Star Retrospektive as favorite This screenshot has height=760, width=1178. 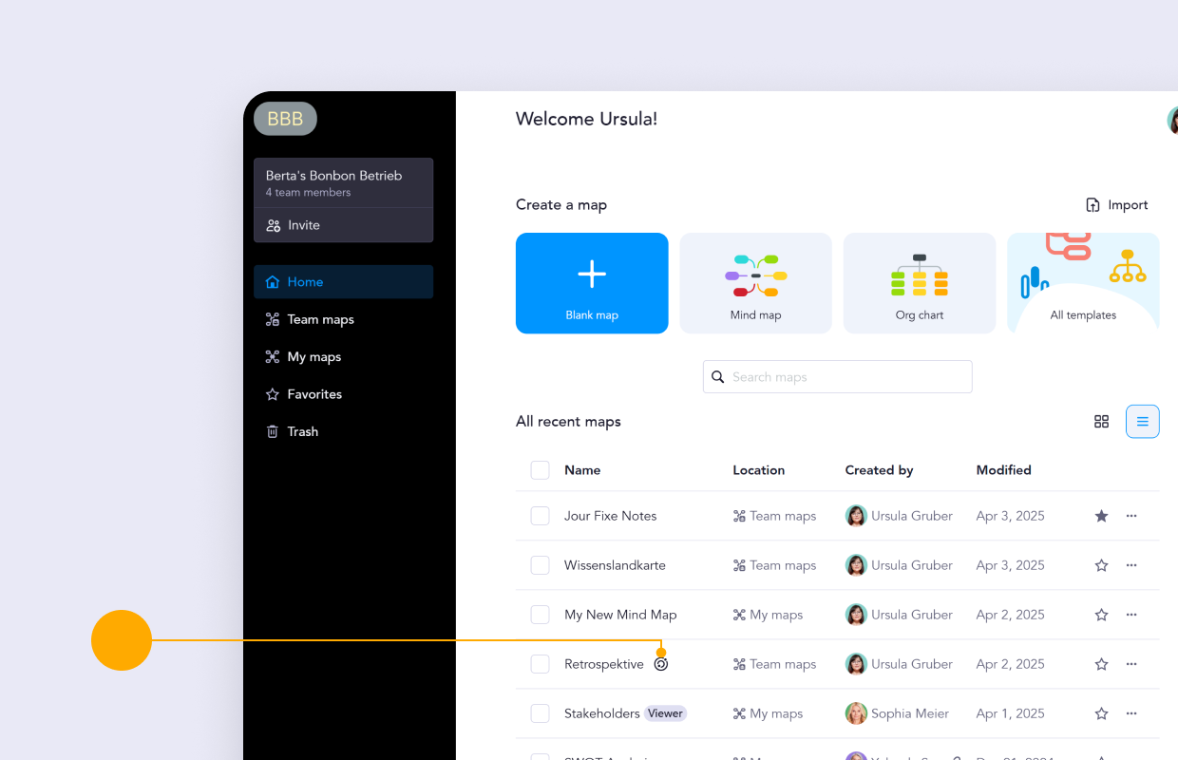1102,664
